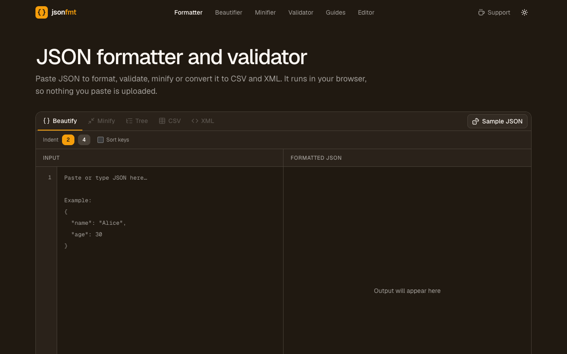567x354 pixels.
Task: Click the Minify arrows icon
Action: tap(91, 121)
